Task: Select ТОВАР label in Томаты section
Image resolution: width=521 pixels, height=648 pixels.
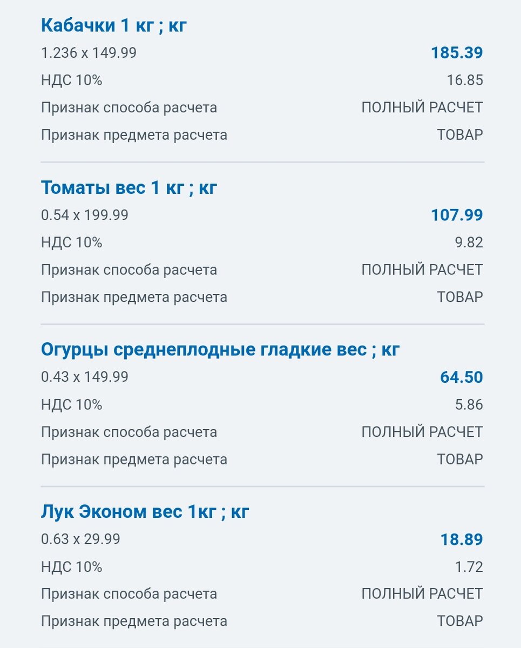Action: (x=459, y=297)
